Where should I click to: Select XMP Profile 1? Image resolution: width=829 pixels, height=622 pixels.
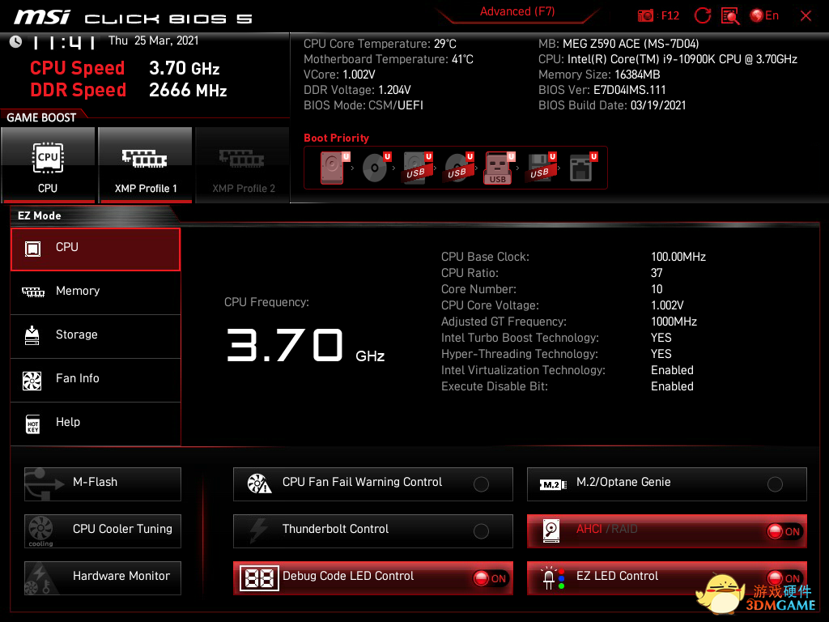[x=146, y=165]
